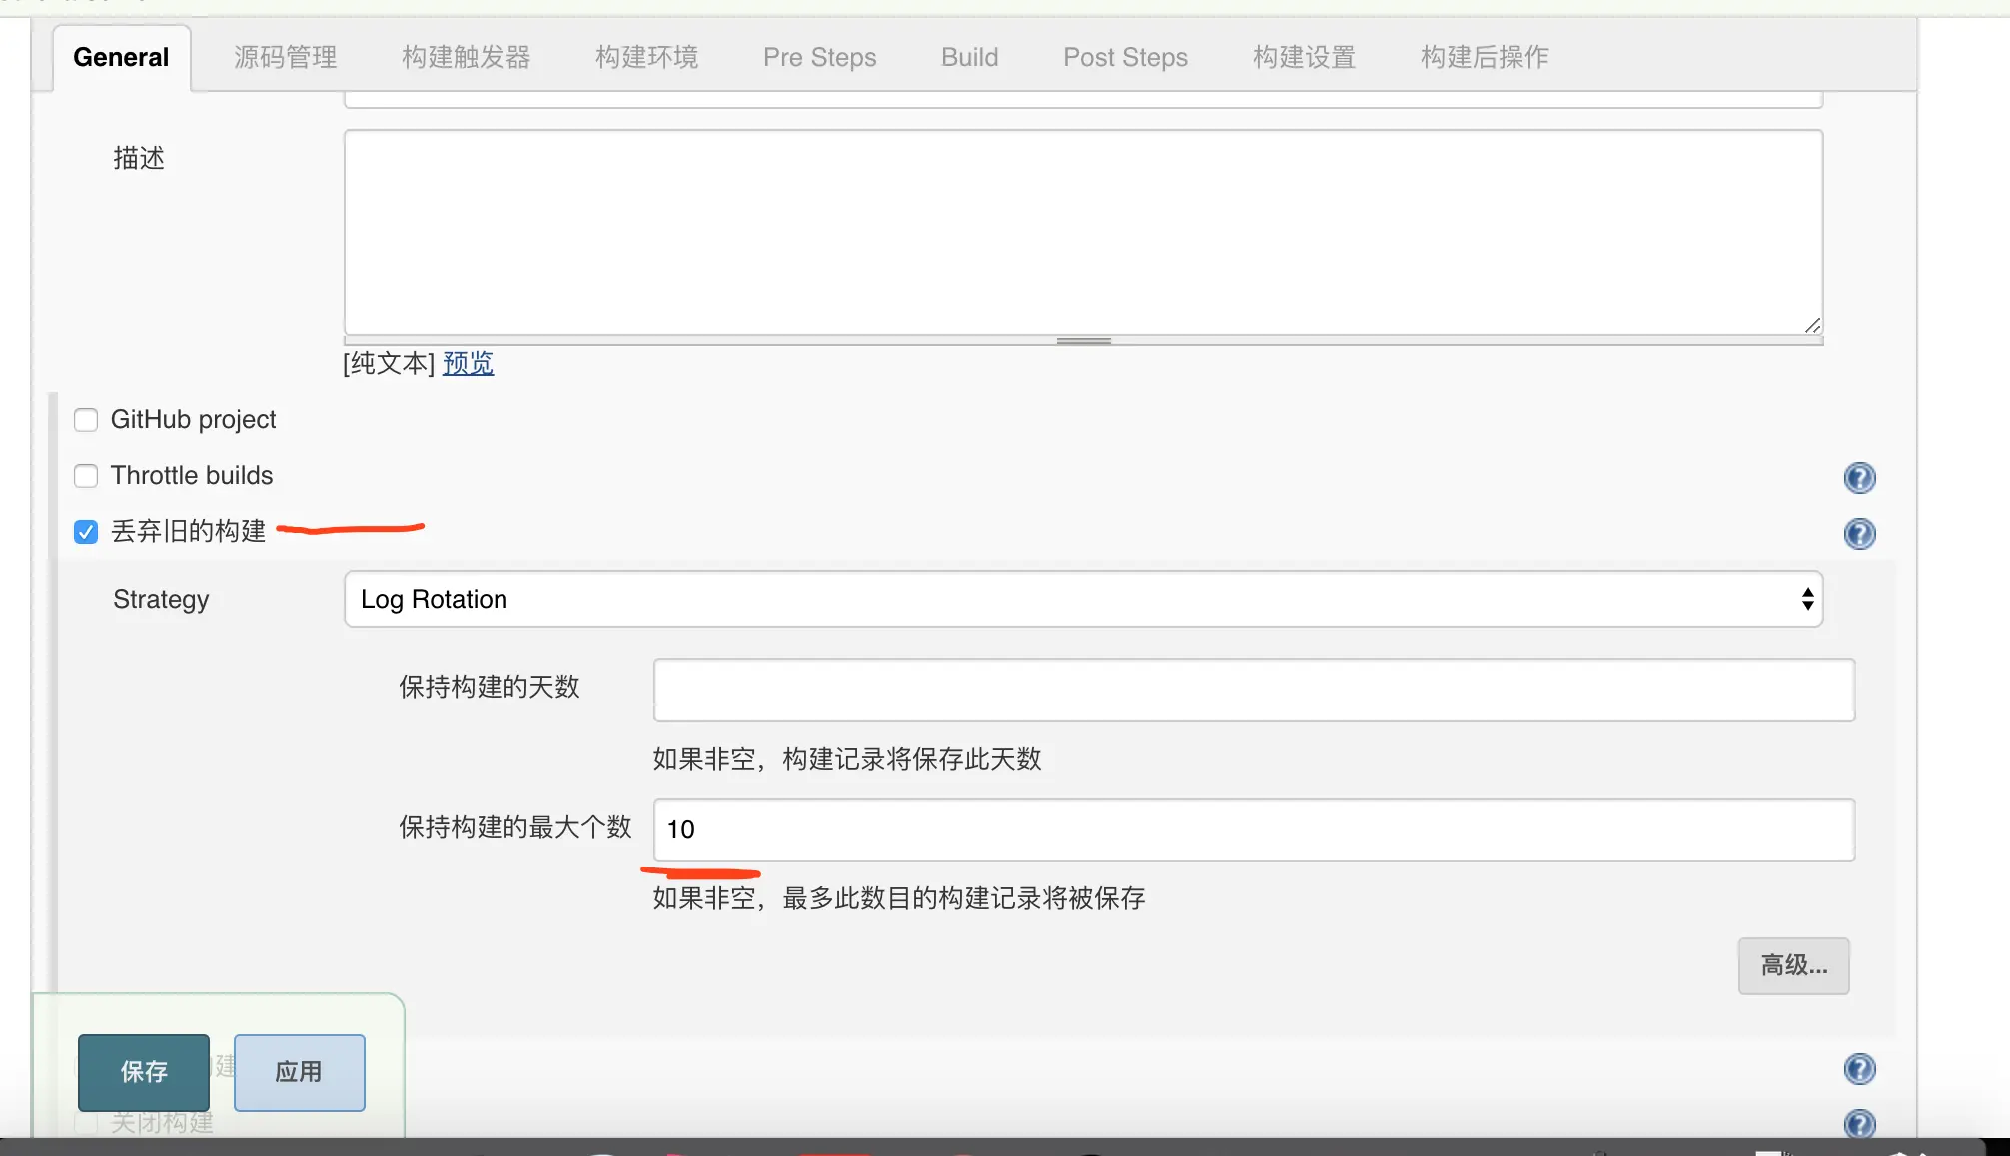
Task: Uncheck 丢弃旧的构建 checkbox
Action: point(86,532)
